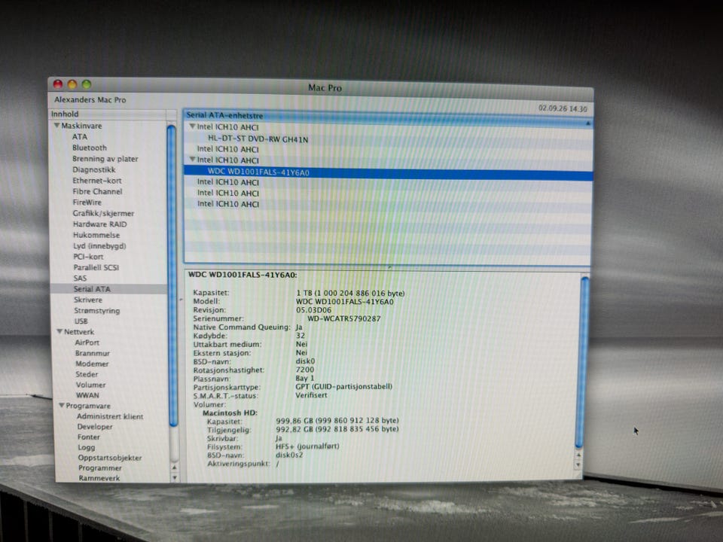Select WWAN under Nettverk
Viewport: 723px width, 542px height.
pos(87,395)
